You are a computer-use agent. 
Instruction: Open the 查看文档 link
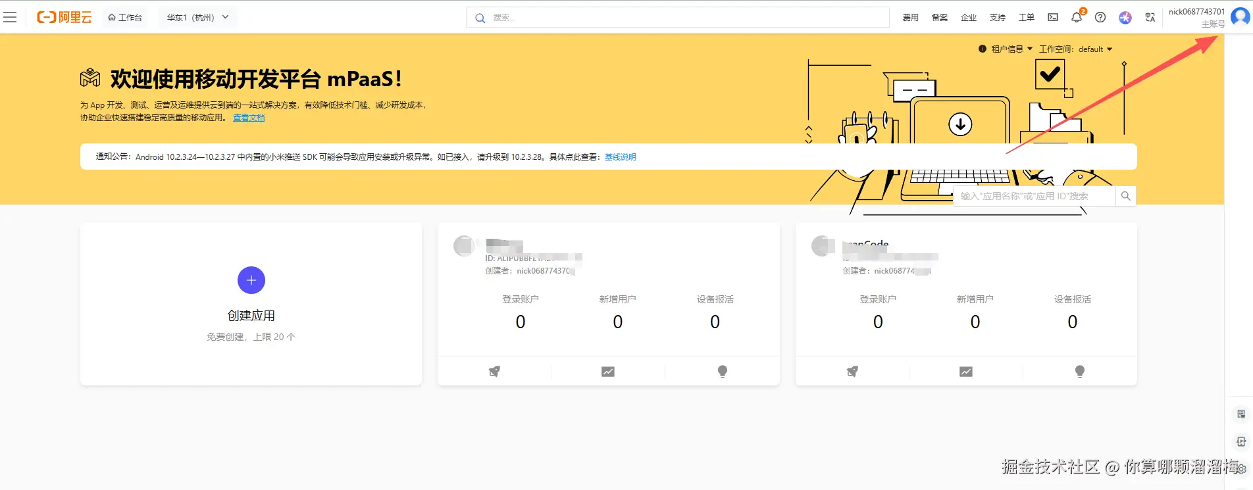pos(249,118)
